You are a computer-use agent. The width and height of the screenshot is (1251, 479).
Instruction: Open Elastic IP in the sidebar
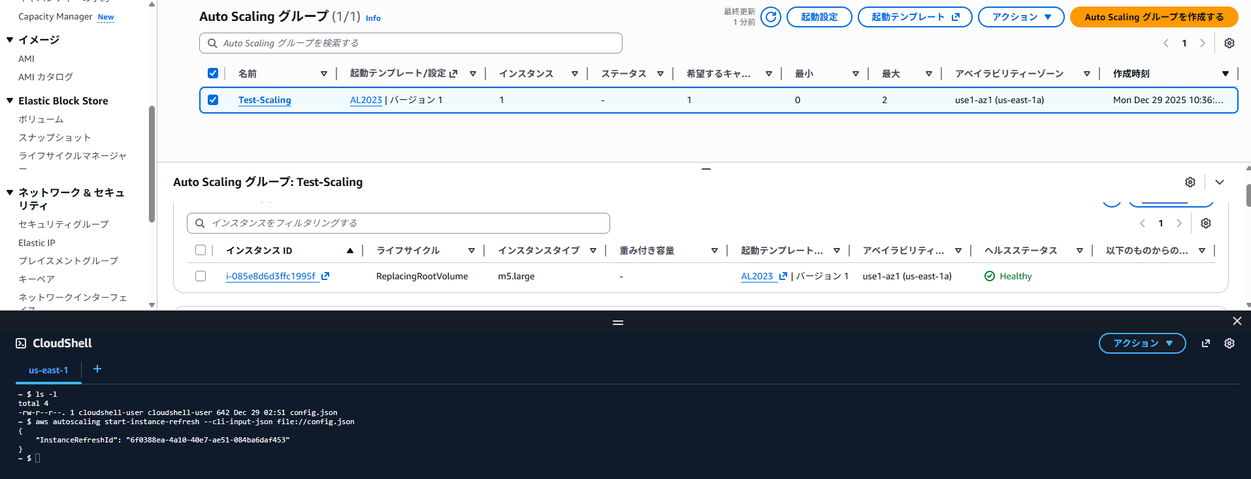click(x=37, y=243)
